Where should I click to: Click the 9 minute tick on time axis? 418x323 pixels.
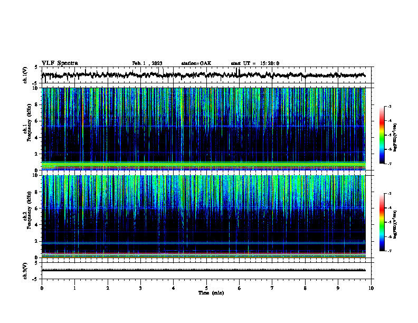[x=338, y=288]
